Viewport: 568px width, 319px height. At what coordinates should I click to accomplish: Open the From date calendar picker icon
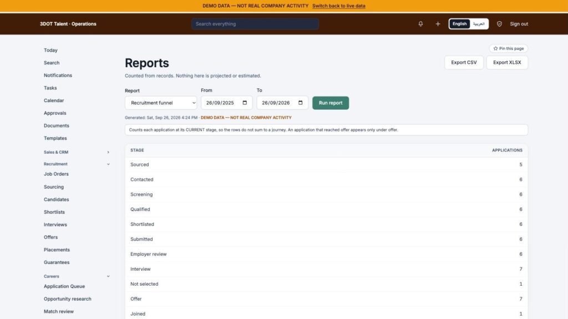click(245, 103)
